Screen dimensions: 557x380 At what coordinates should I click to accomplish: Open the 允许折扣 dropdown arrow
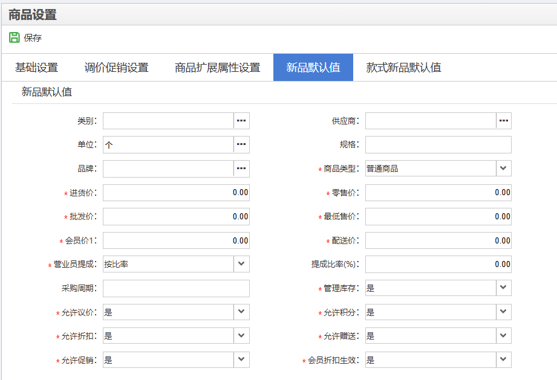pos(241,336)
